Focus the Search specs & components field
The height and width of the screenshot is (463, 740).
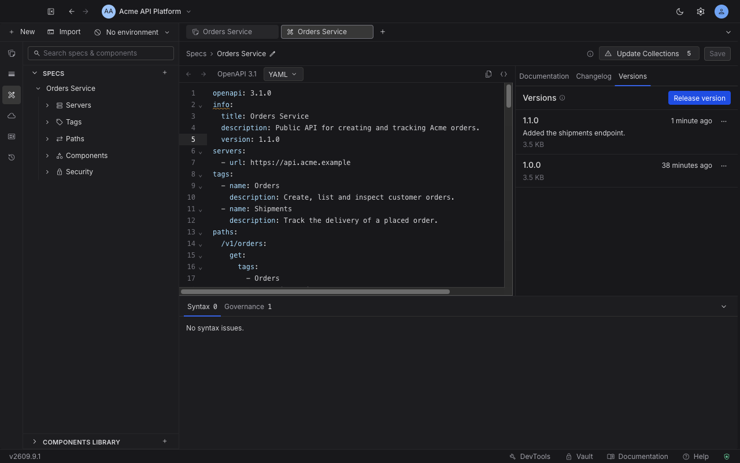coord(101,53)
